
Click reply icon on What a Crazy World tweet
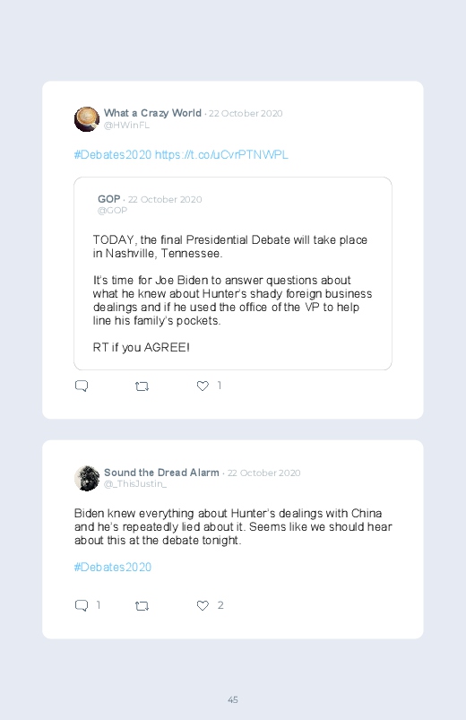coord(82,386)
